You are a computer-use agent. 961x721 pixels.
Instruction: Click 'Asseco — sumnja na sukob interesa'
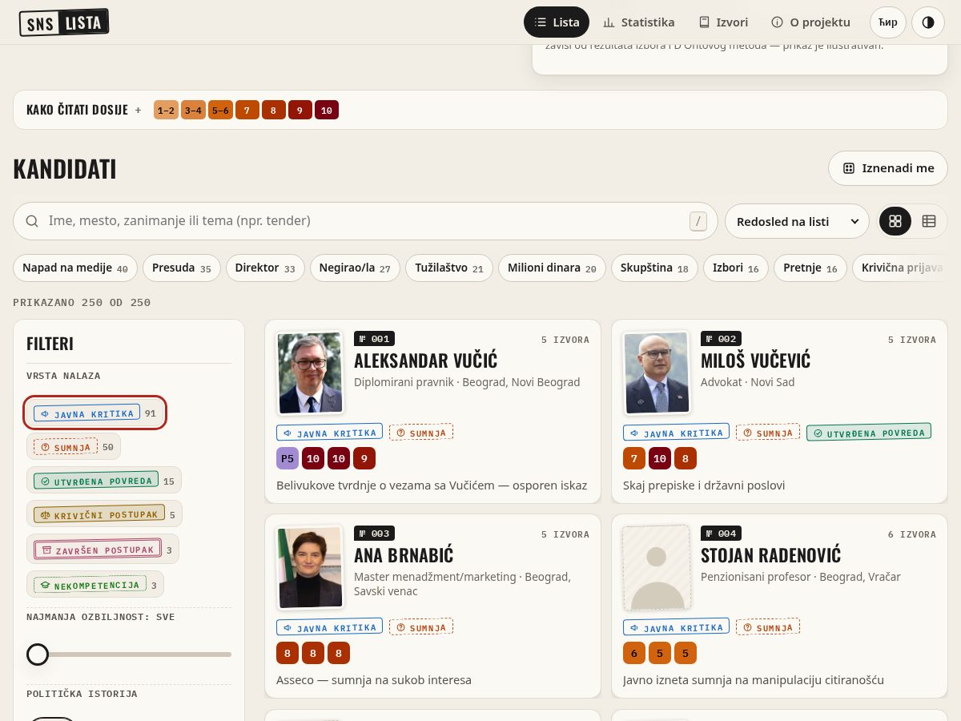(x=374, y=680)
